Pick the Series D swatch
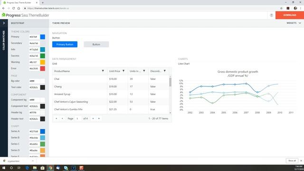Viewport: 304px width, 171px height. tap(43, 150)
